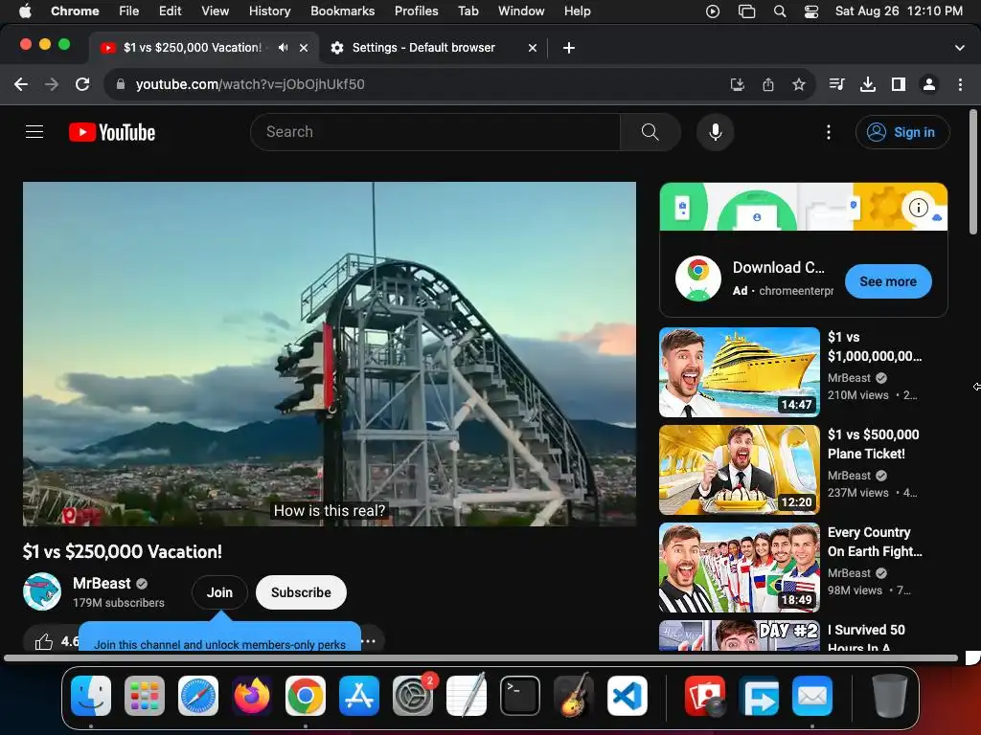Open more actions ellipsis under video
The width and height of the screenshot is (981, 735).
pos(369,641)
